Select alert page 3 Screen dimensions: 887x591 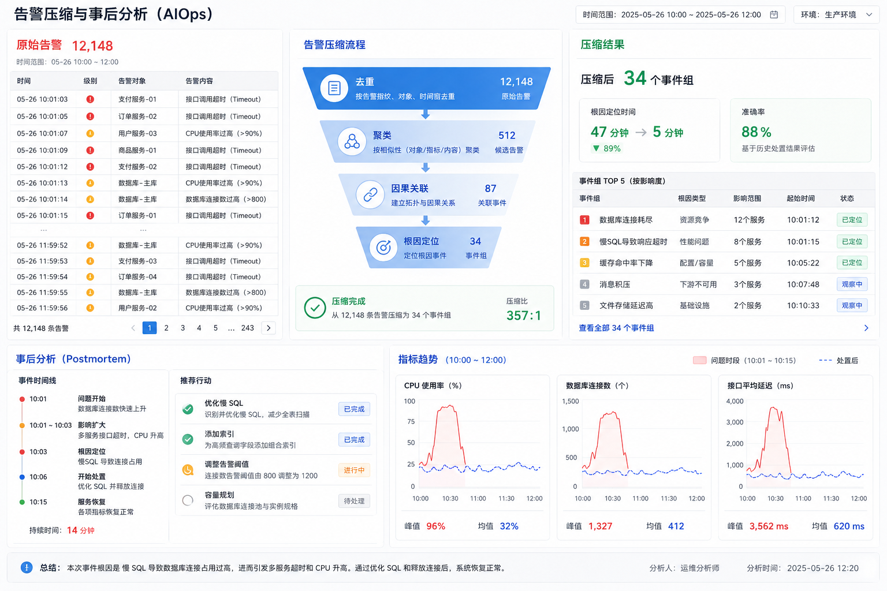182,328
